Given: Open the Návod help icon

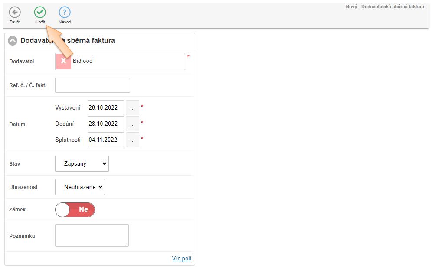Looking at the screenshot, I should (65, 13).
